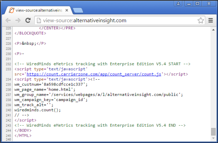Click the </script> closing tag on line 242

click(25, 120)
